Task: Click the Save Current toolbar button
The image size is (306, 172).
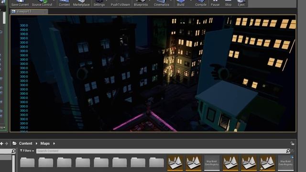Action: 20,3
